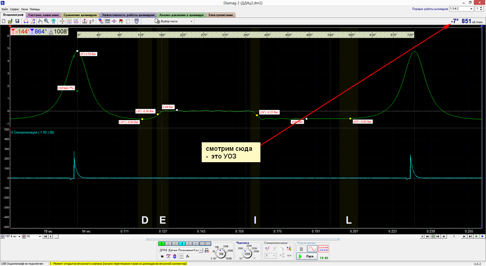This screenshot has width=486, height=266.
Task: Open sensor list via the ellipsis button
Action: point(201,250)
